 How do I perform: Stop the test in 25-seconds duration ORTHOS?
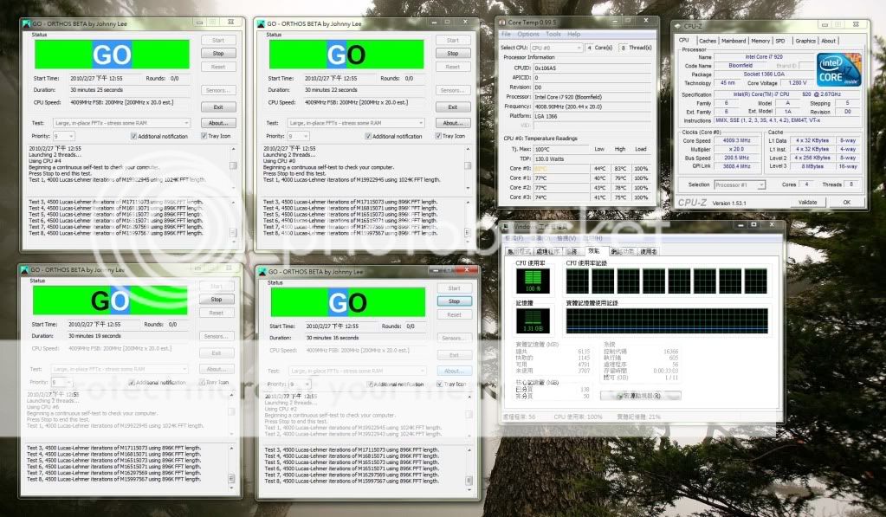coord(218,53)
